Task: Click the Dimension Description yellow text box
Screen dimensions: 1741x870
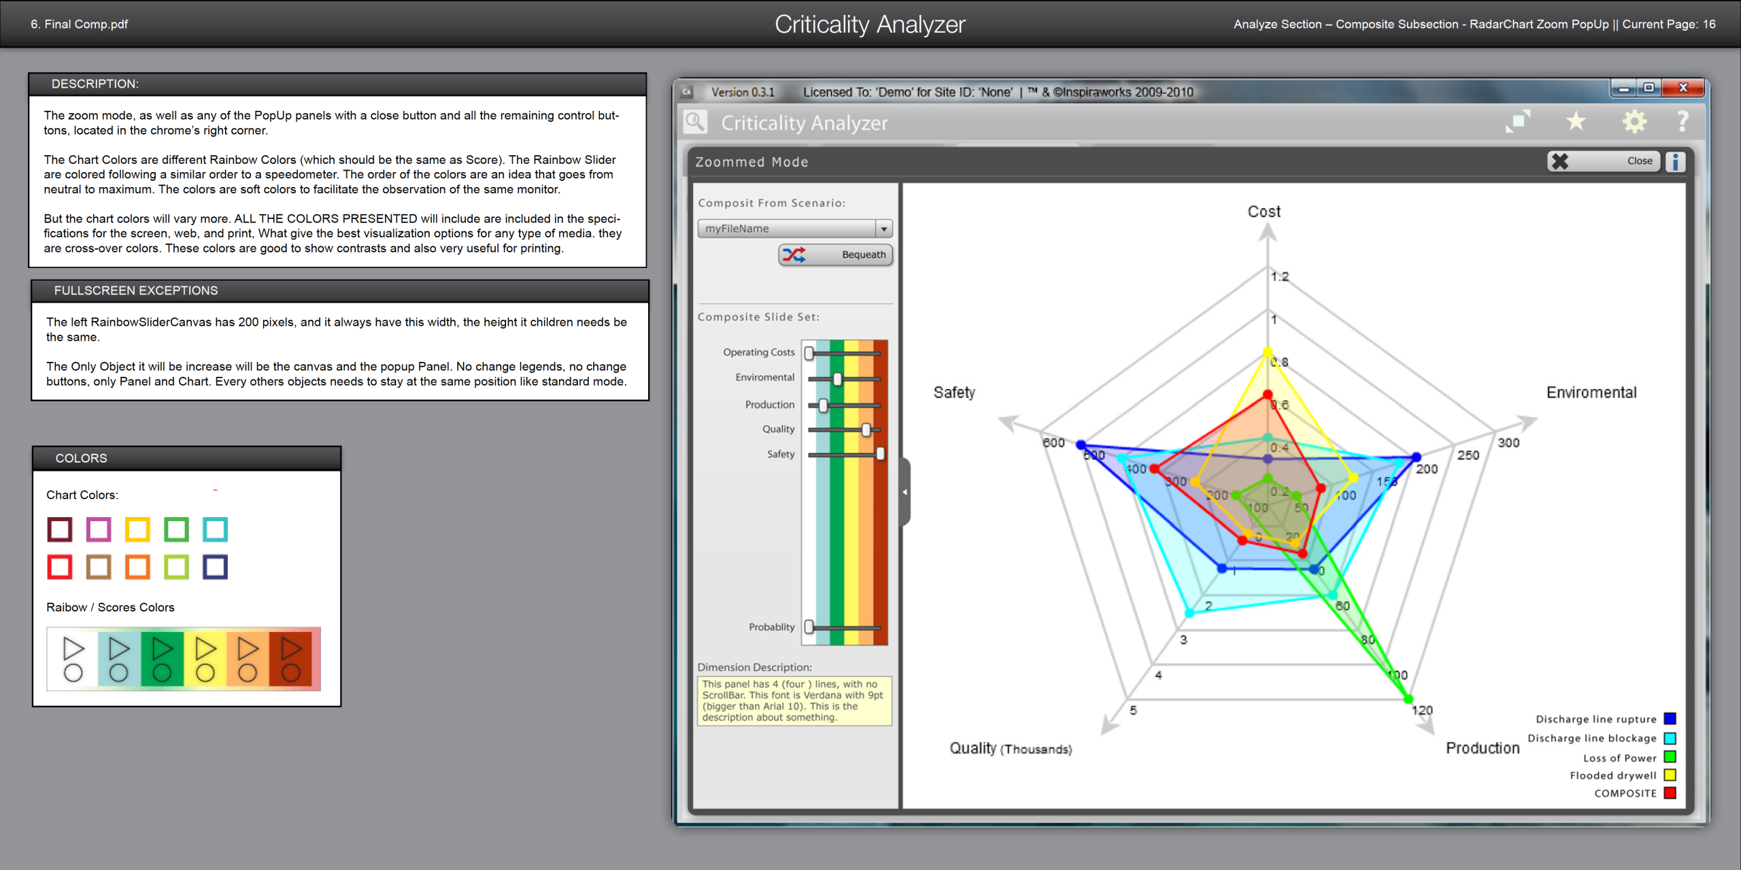Action: [794, 701]
